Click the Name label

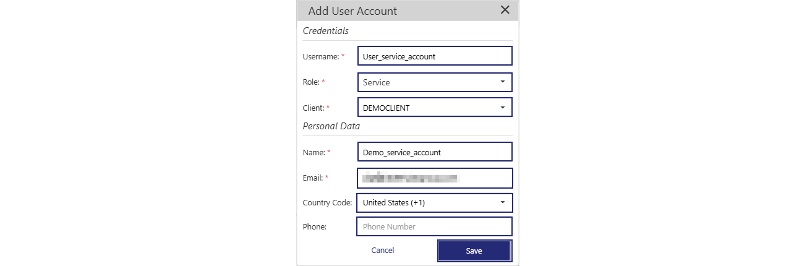[x=314, y=152]
